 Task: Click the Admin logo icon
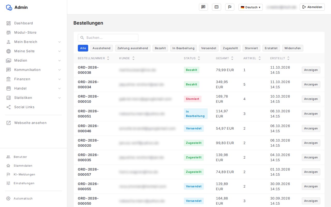[x=9, y=7]
